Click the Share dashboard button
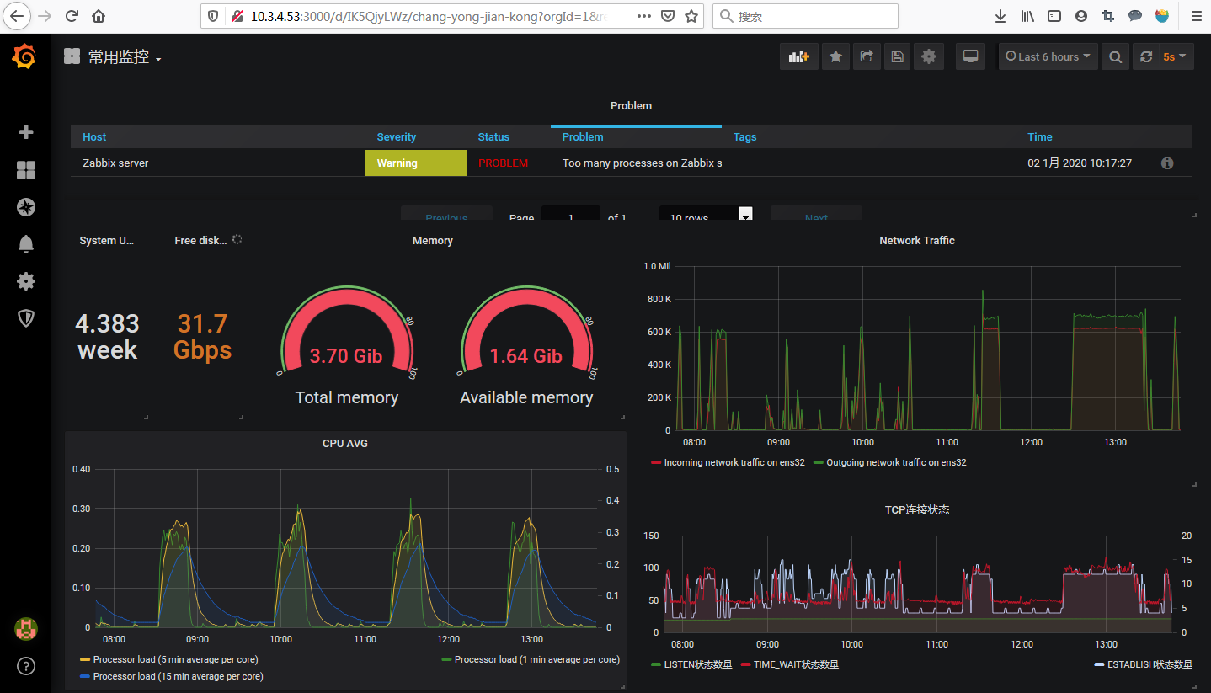This screenshot has height=693, width=1211. pos(867,56)
